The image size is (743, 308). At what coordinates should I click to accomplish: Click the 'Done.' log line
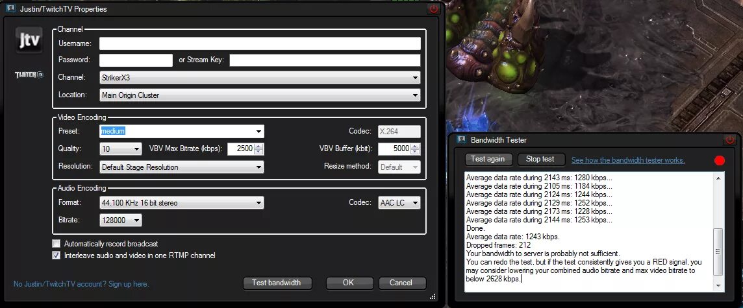pyautogui.click(x=476, y=228)
